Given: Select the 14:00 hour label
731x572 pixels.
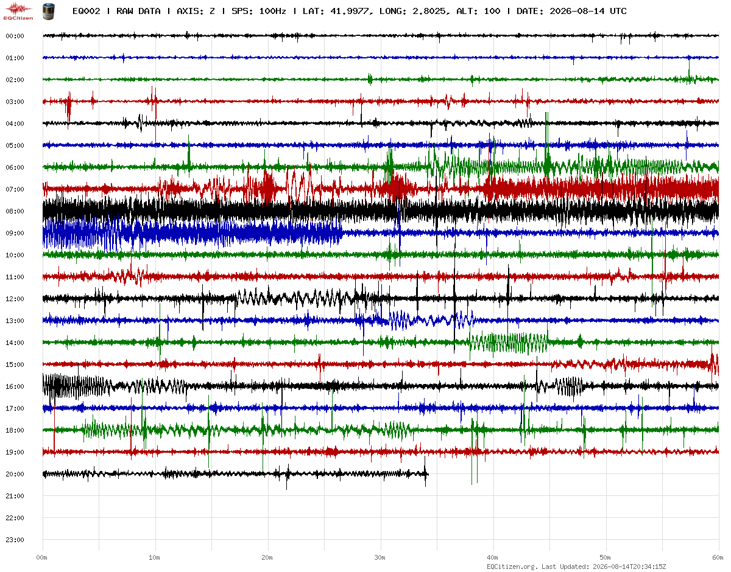Looking at the screenshot, I should point(15,343).
